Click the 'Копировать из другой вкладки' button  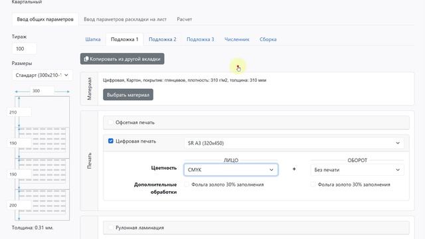122,59
